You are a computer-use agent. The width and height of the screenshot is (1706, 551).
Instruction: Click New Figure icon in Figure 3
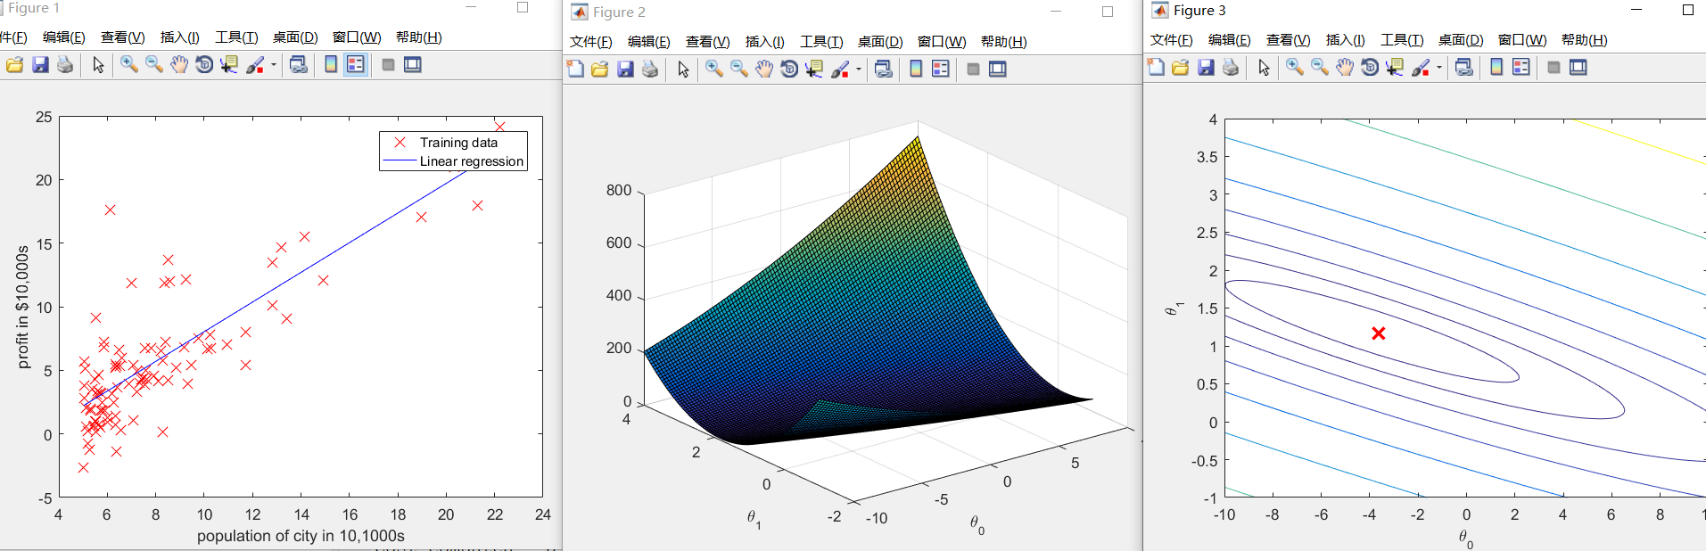(x=1156, y=68)
